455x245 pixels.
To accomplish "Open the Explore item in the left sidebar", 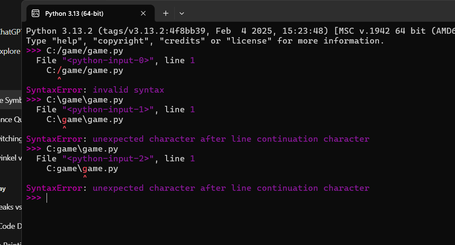I will point(10,51).
